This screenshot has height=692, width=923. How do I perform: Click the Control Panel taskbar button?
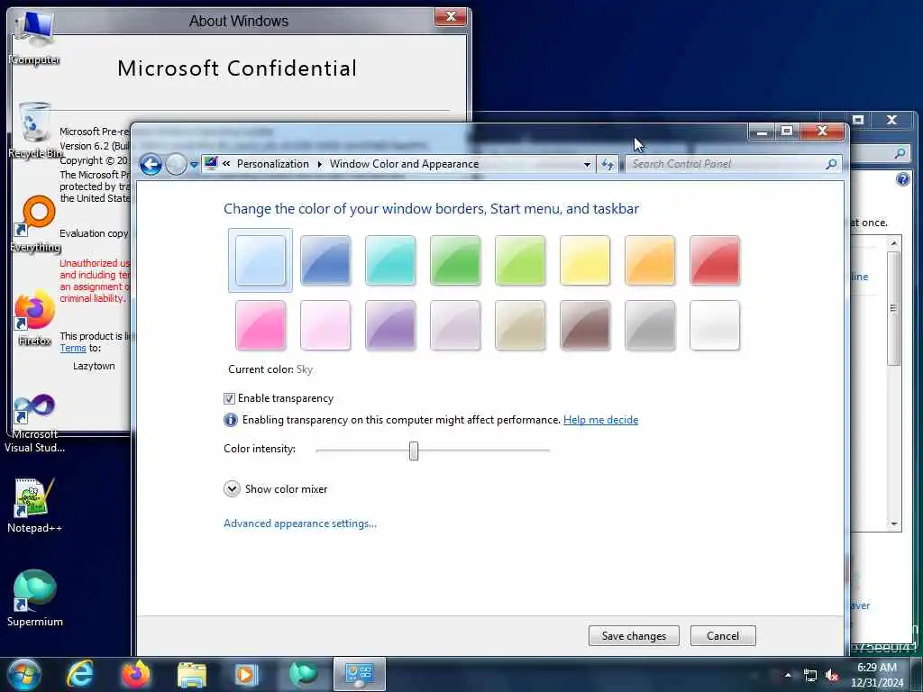point(359,674)
